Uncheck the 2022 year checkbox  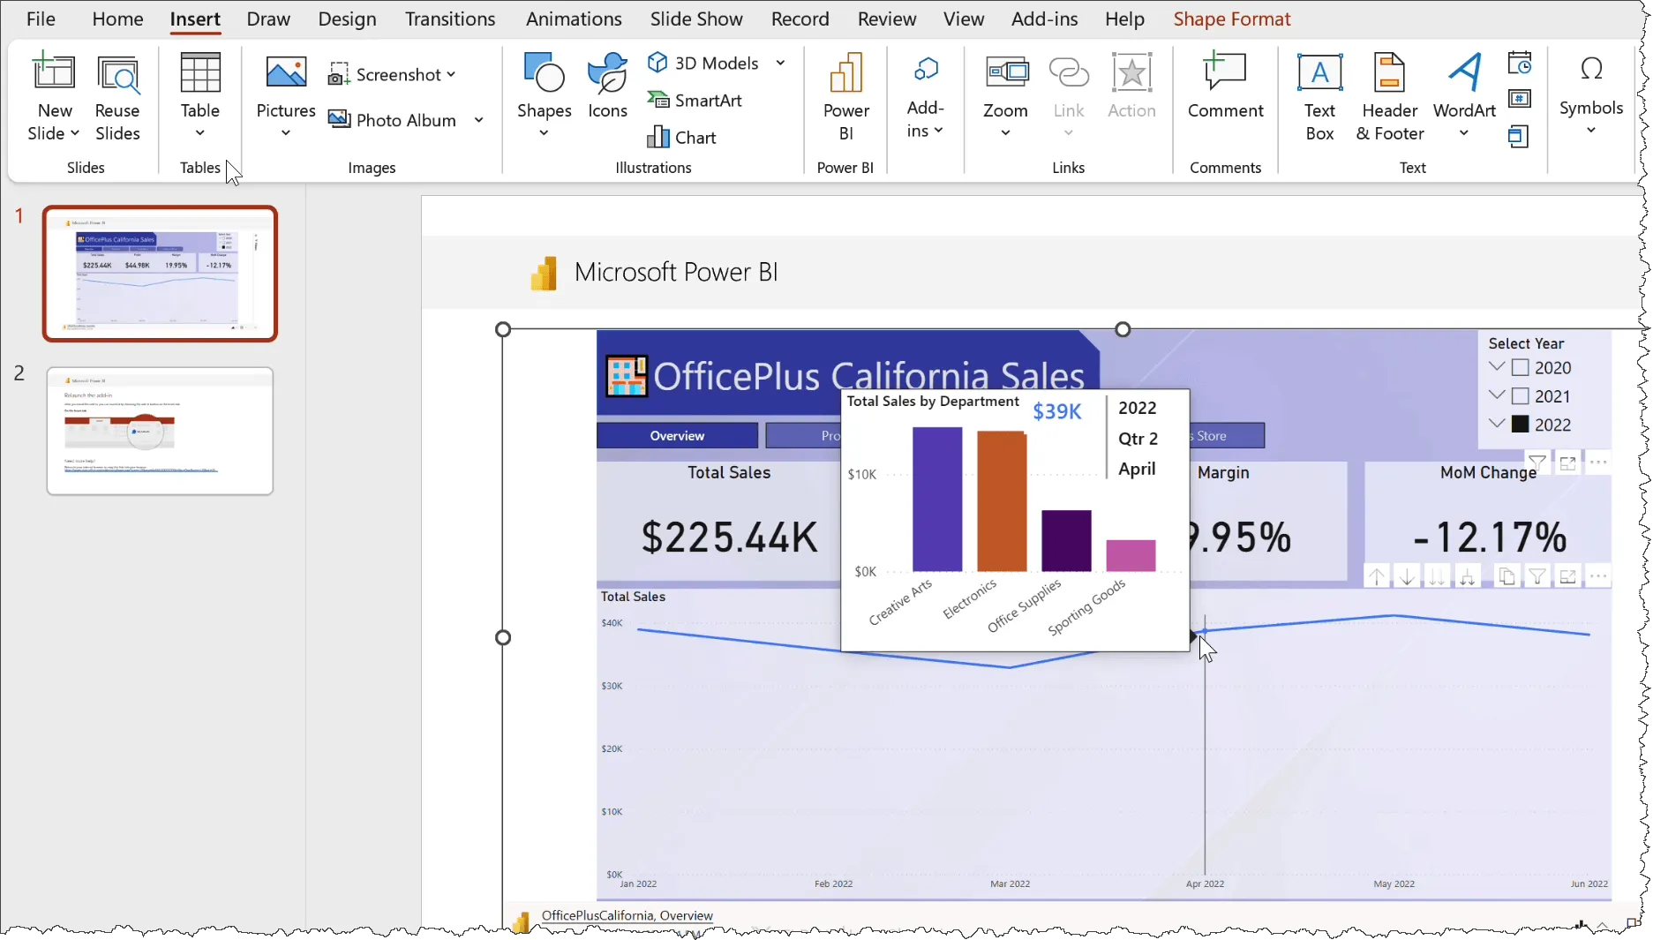tap(1520, 425)
